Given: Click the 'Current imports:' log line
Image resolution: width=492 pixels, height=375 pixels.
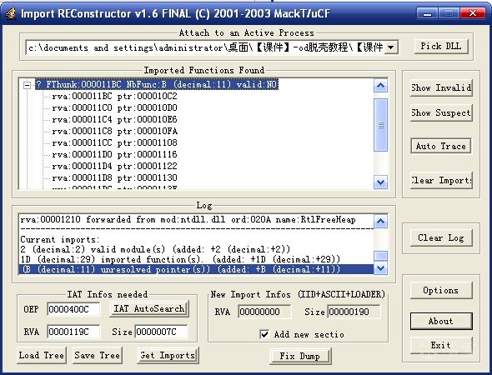Looking at the screenshot, I should click(59, 239).
